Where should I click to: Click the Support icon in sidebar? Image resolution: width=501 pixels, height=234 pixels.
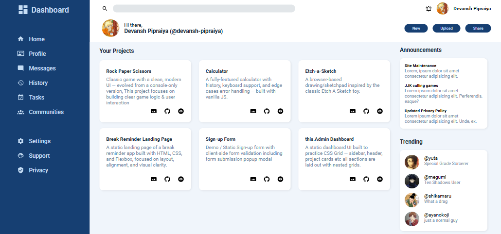click(x=21, y=155)
